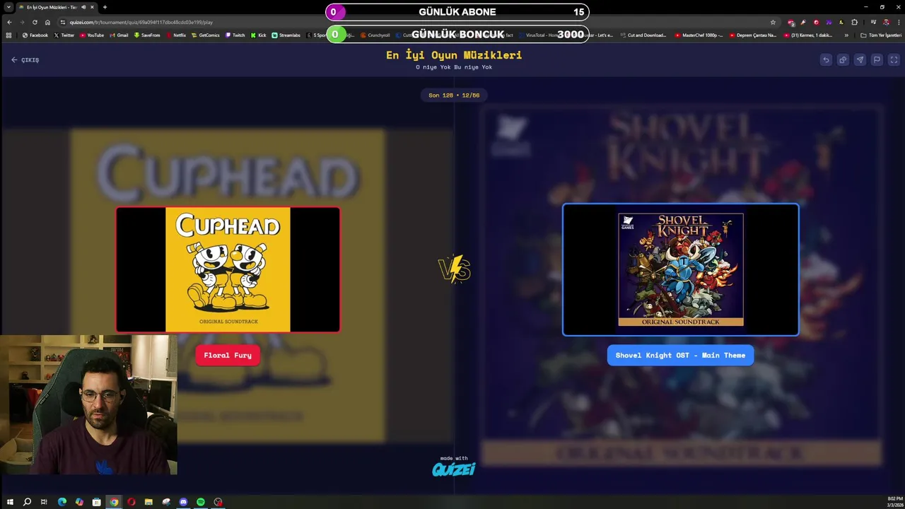Exit the quiz via ÇIKIŞ
Image resolution: width=905 pixels, height=509 pixels.
[25, 60]
